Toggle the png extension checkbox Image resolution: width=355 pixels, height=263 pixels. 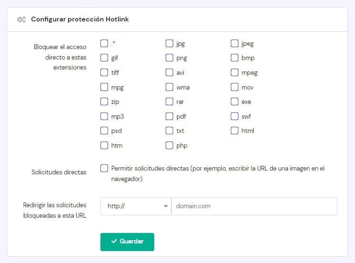[169, 58]
